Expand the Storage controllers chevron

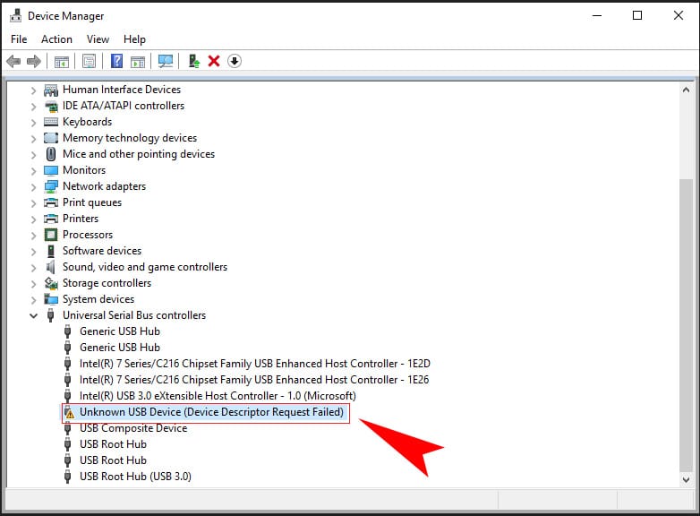33,284
